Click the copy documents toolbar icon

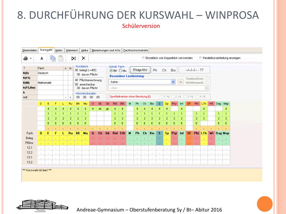click(x=53, y=59)
